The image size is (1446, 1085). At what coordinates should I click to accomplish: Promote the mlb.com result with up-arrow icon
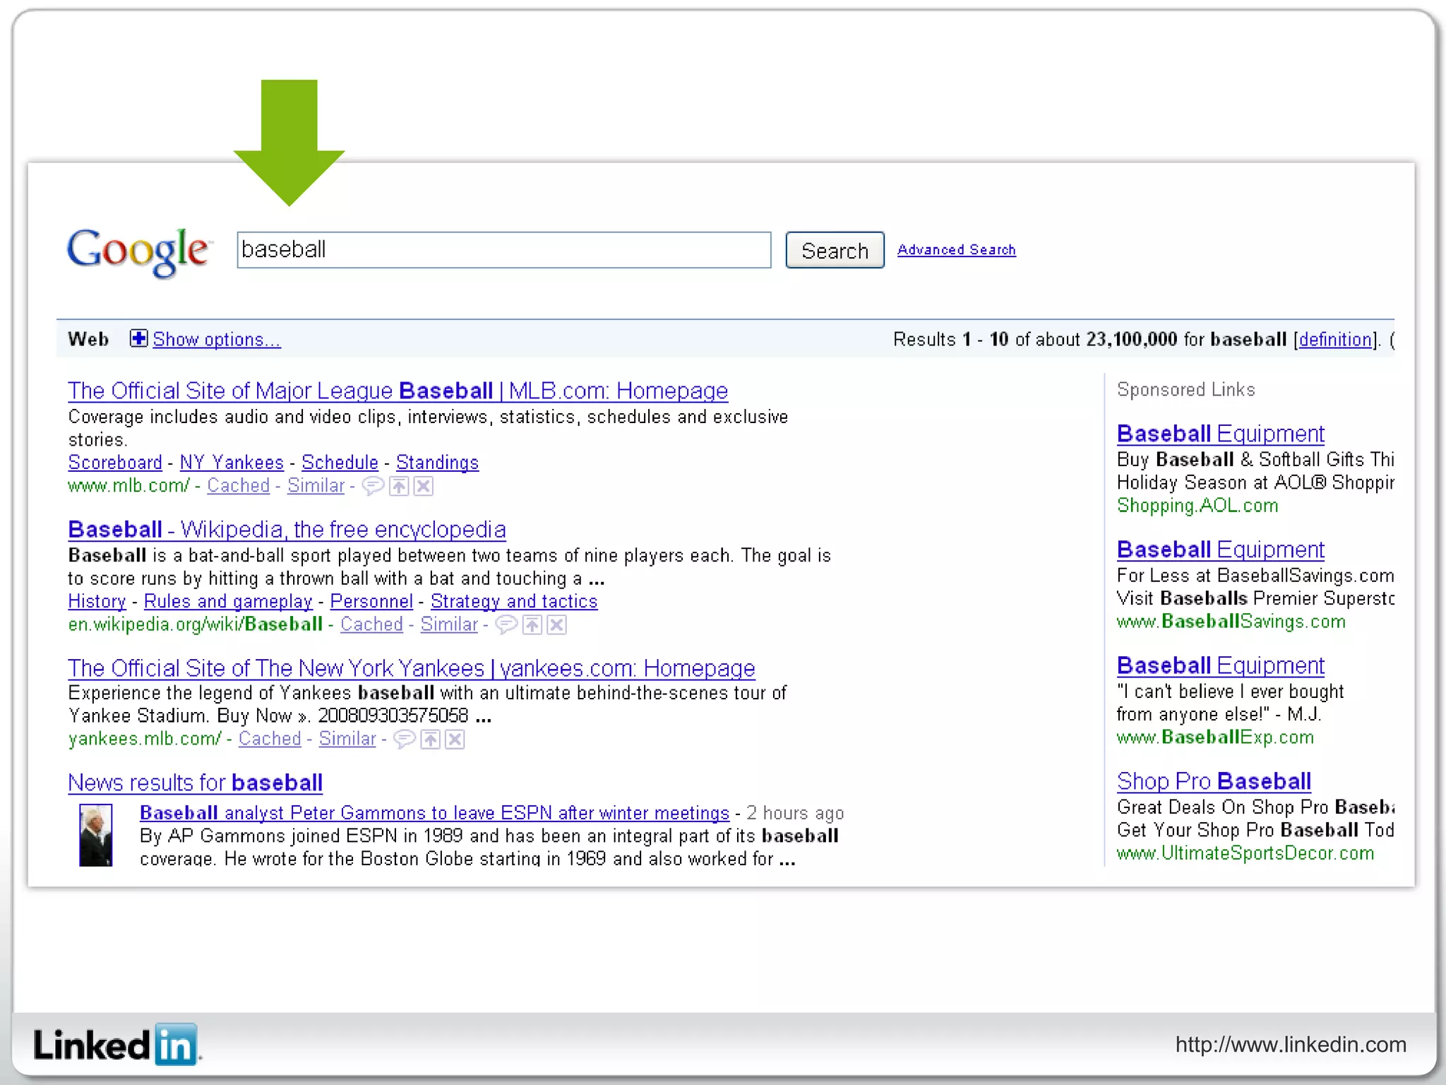[400, 486]
